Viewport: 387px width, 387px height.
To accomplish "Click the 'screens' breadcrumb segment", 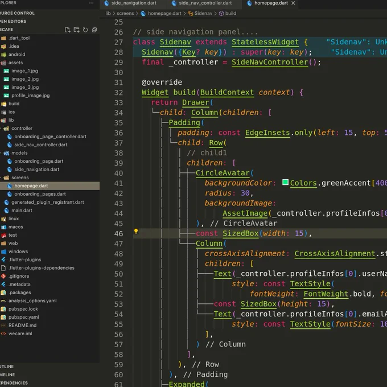I will pyautogui.click(x=125, y=13).
